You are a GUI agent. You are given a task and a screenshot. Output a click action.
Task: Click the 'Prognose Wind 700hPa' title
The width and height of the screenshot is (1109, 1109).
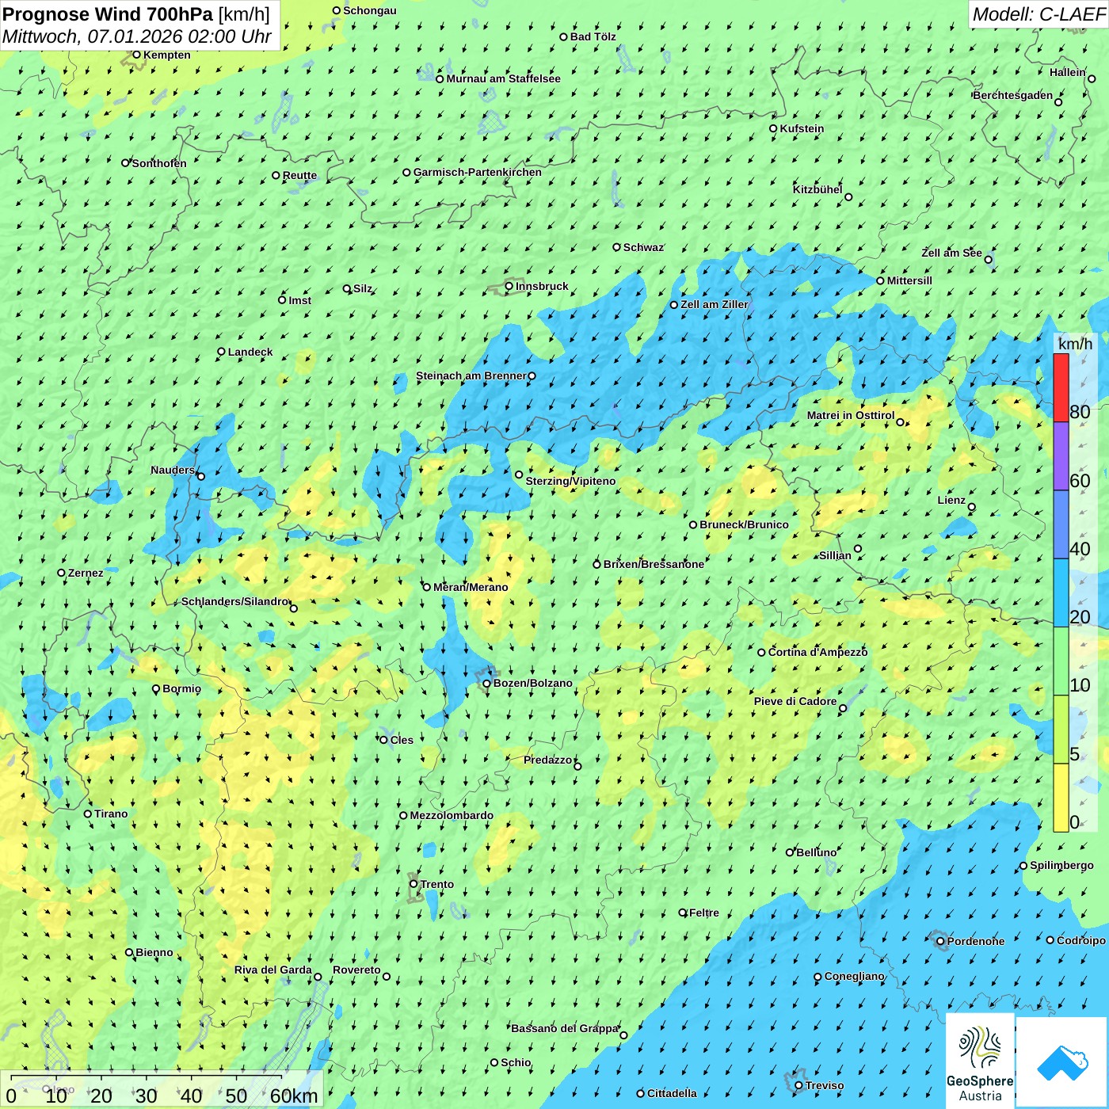click(108, 14)
